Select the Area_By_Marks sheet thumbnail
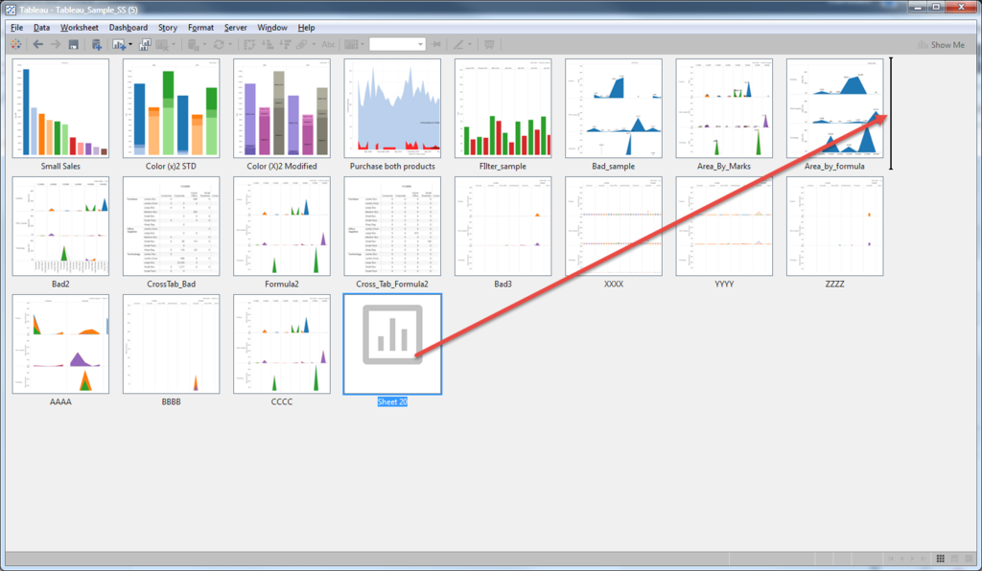Screen dimensions: 982x571 click(x=724, y=108)
